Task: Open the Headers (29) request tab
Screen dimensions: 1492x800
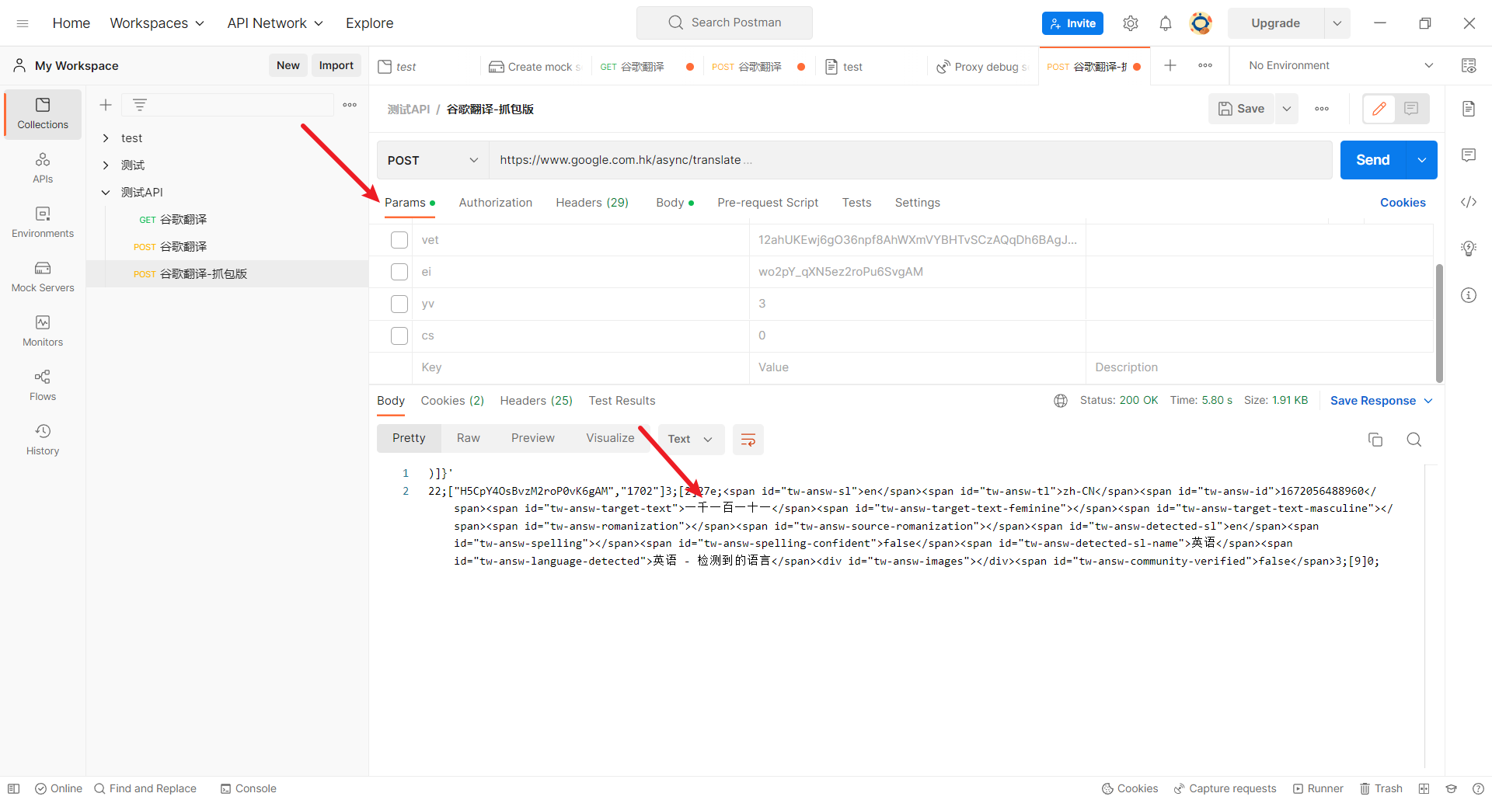Action: [x=591, y=203]
